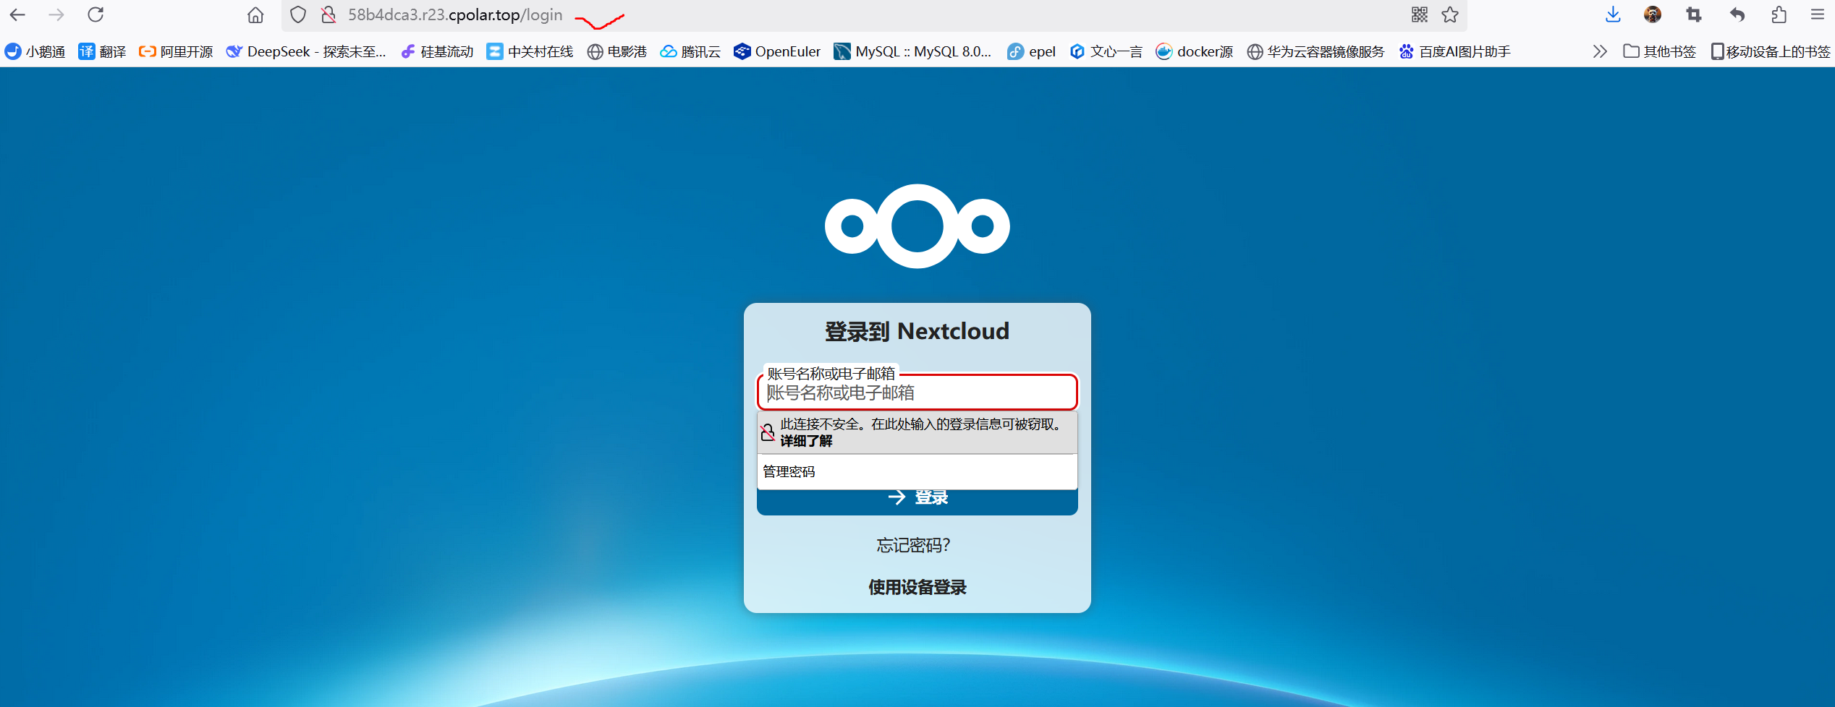Open the 腾讯云 bookmark
The width and height of the screenshot is (1835, 707).
click(x=690, y=51)
